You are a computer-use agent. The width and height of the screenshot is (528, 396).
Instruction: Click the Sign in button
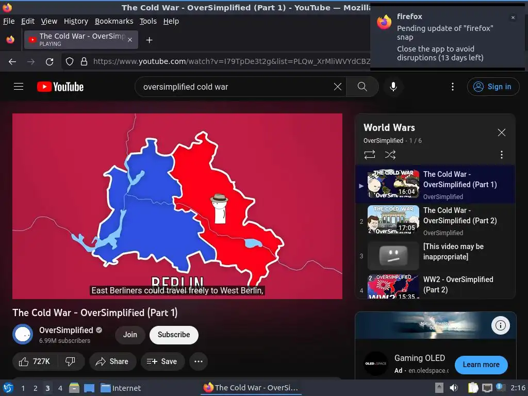point(492,87)
